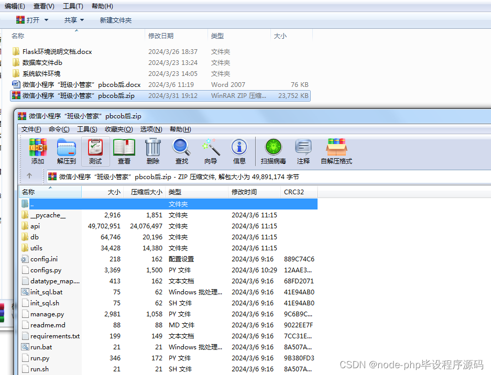Viewport: 491px width, 375px height.
Task: Start the 扫描病毒 virus scan icon
Action: (273, 151)
